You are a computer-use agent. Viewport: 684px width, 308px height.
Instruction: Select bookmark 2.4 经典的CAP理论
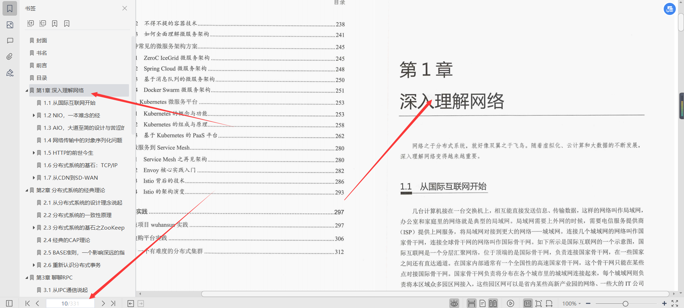point(67,240)
